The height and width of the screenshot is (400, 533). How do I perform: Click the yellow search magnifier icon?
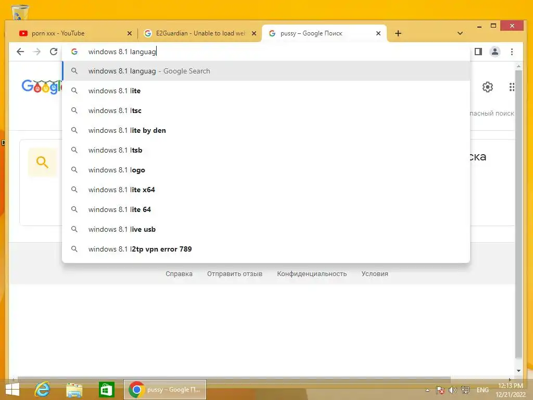42,162
